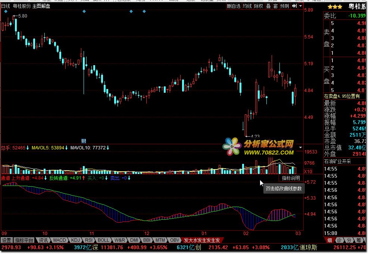Image resolution: width=369 pixels, height=254 pixels.
Task: Click the 5.80 high price label on chart
Action: pos(23,16)
